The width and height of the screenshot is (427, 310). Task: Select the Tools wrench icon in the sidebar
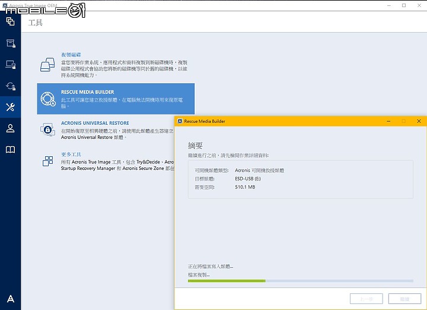click(x=10, y=107)
